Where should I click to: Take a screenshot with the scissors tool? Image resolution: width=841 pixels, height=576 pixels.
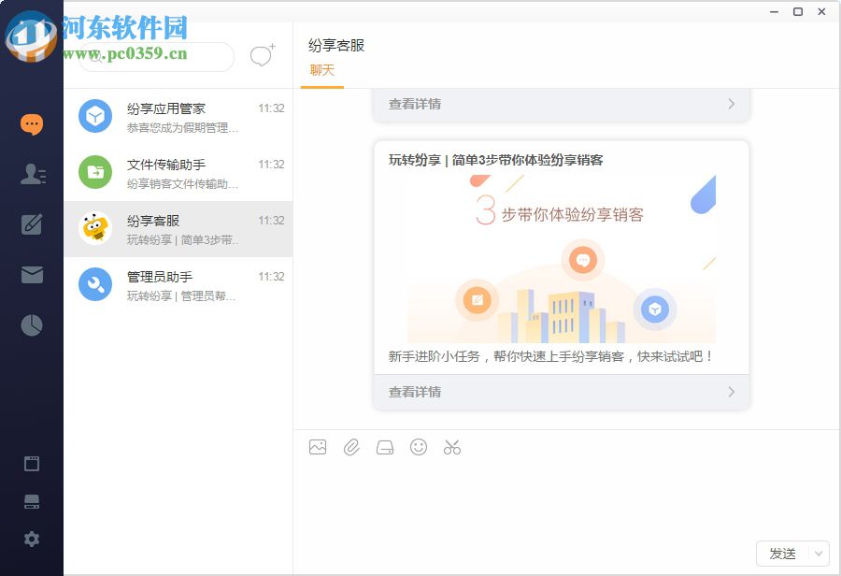(452, 447)
